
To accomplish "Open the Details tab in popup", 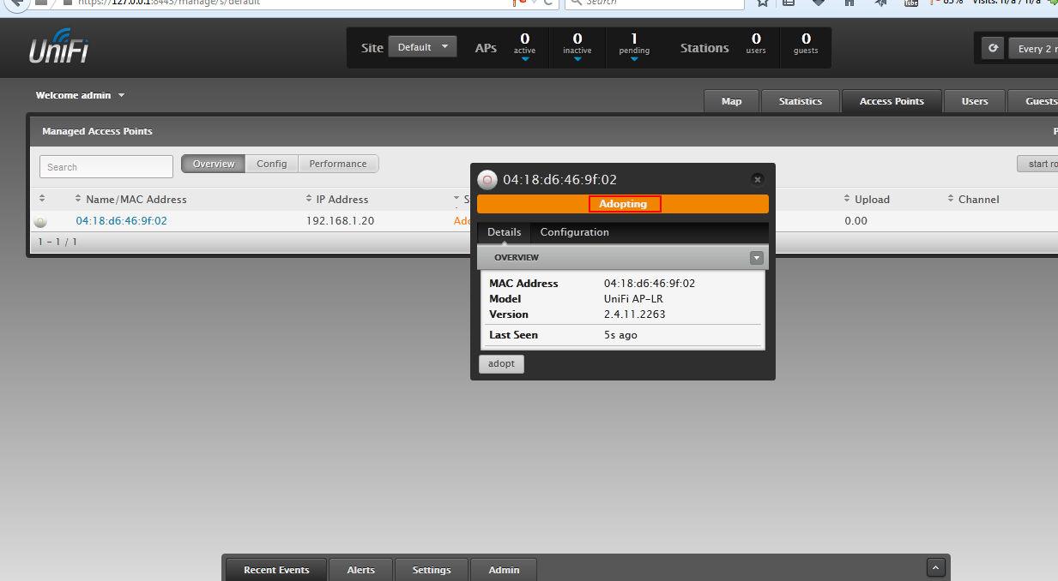I will [505, 232].
